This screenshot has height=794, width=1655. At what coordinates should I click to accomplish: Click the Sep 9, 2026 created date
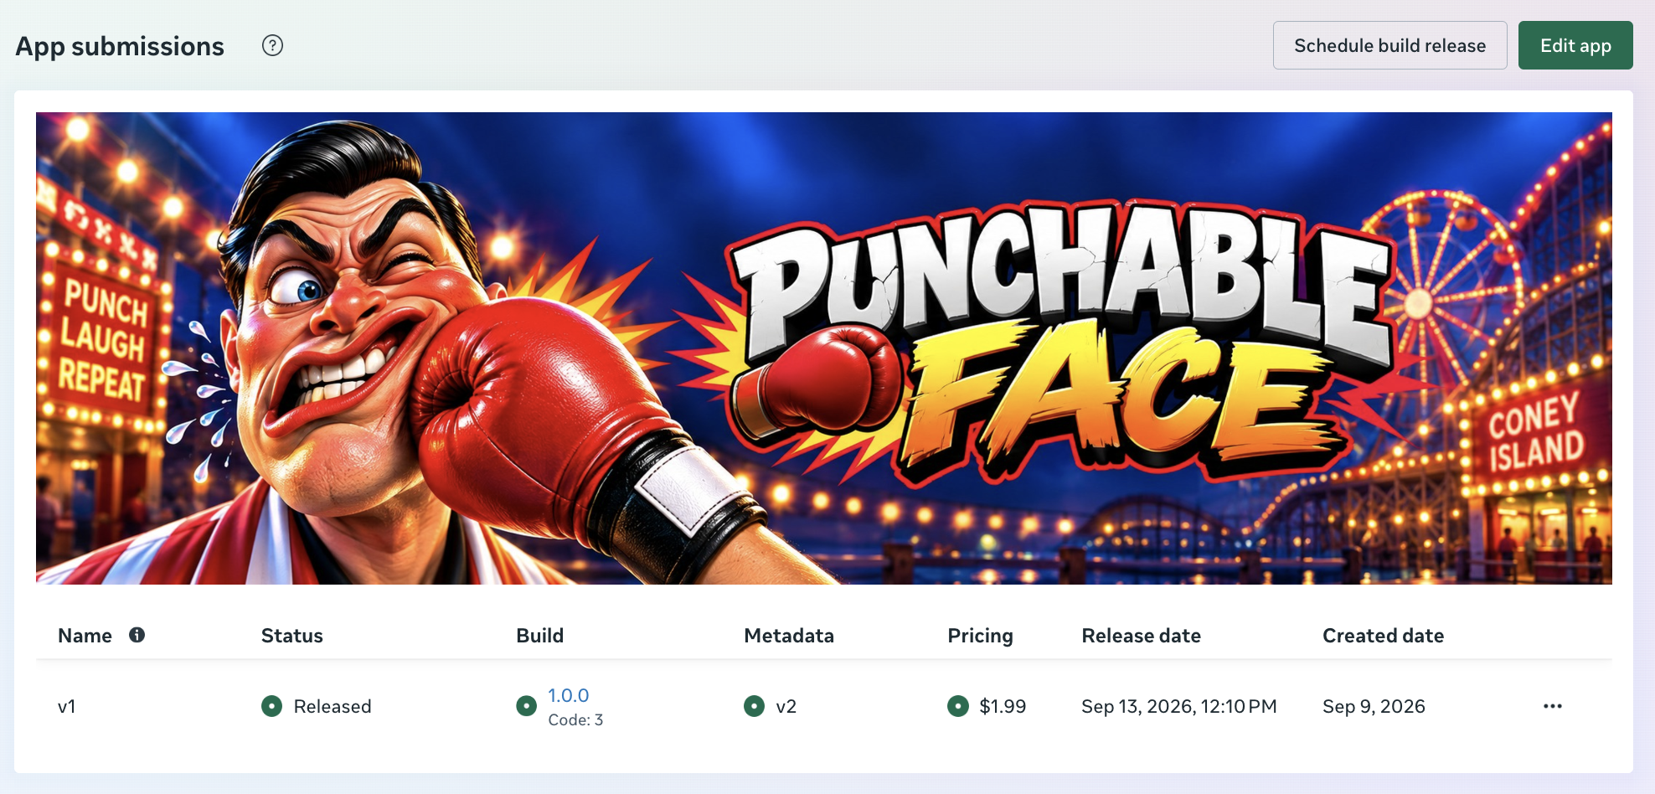click(1374, 706)
